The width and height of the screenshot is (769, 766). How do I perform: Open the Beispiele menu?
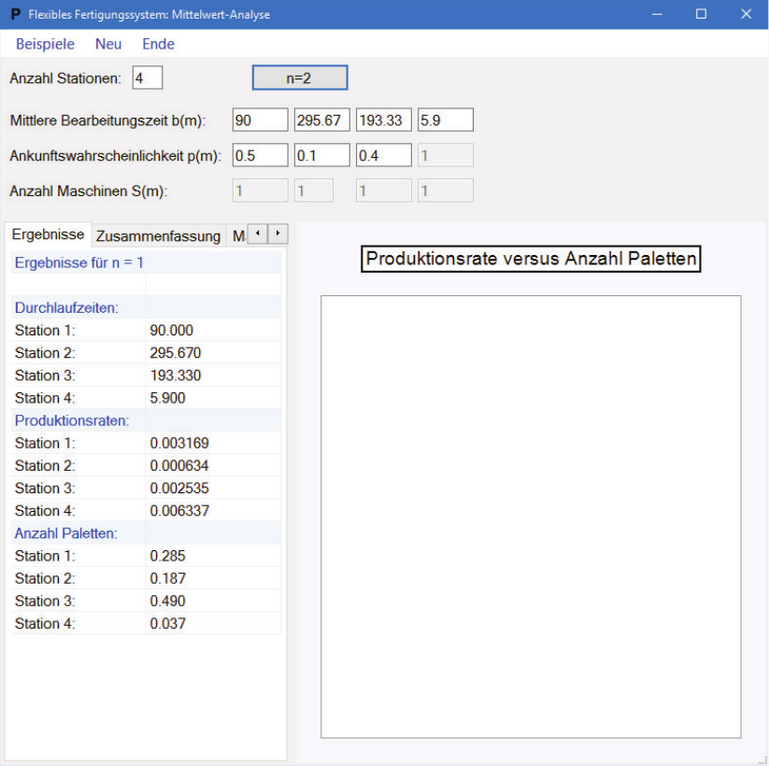point(45,44)
